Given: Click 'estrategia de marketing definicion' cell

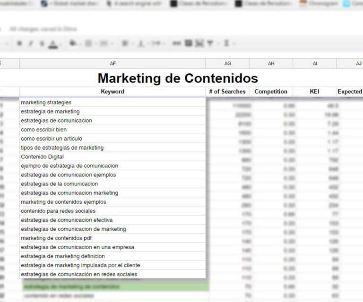Looking at the screenshot, I should pyautogui.click(x=112, y=256).
